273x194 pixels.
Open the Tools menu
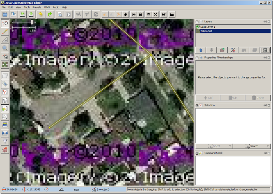tap(27, 7)
